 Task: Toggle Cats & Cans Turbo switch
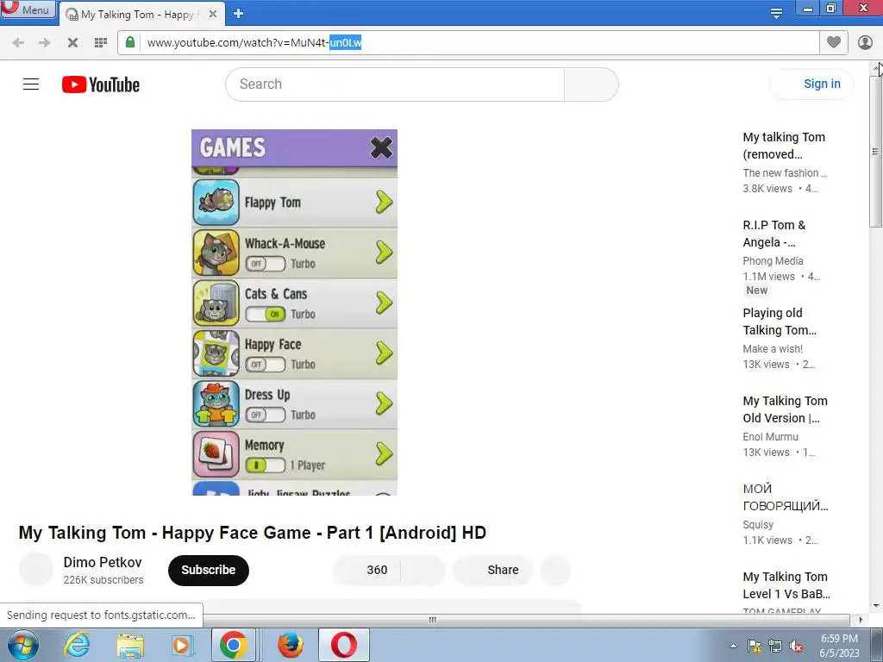coord(266,314)
